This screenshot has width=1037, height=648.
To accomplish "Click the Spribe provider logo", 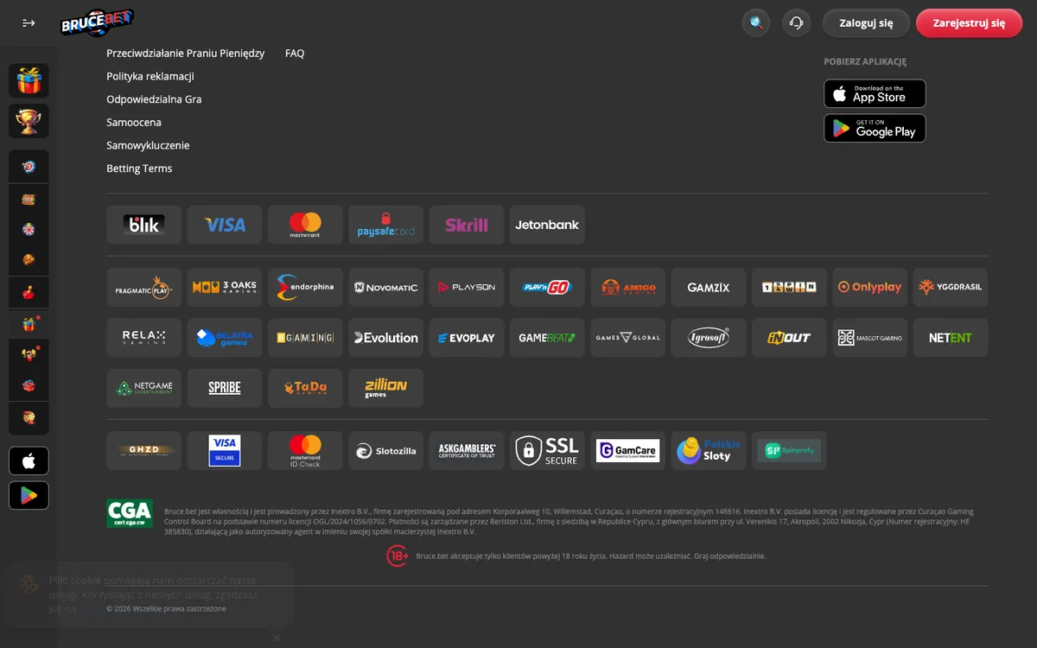I will (x=225, y=388).
